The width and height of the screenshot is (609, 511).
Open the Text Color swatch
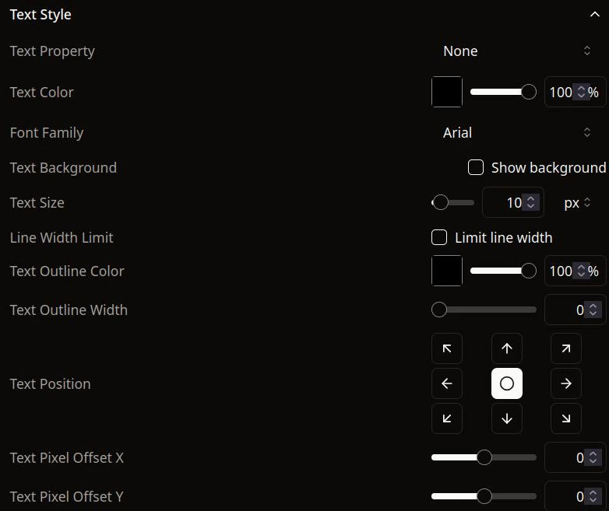[447, 92]
